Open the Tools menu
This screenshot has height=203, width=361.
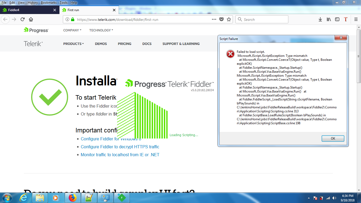(x=63, y=3)
